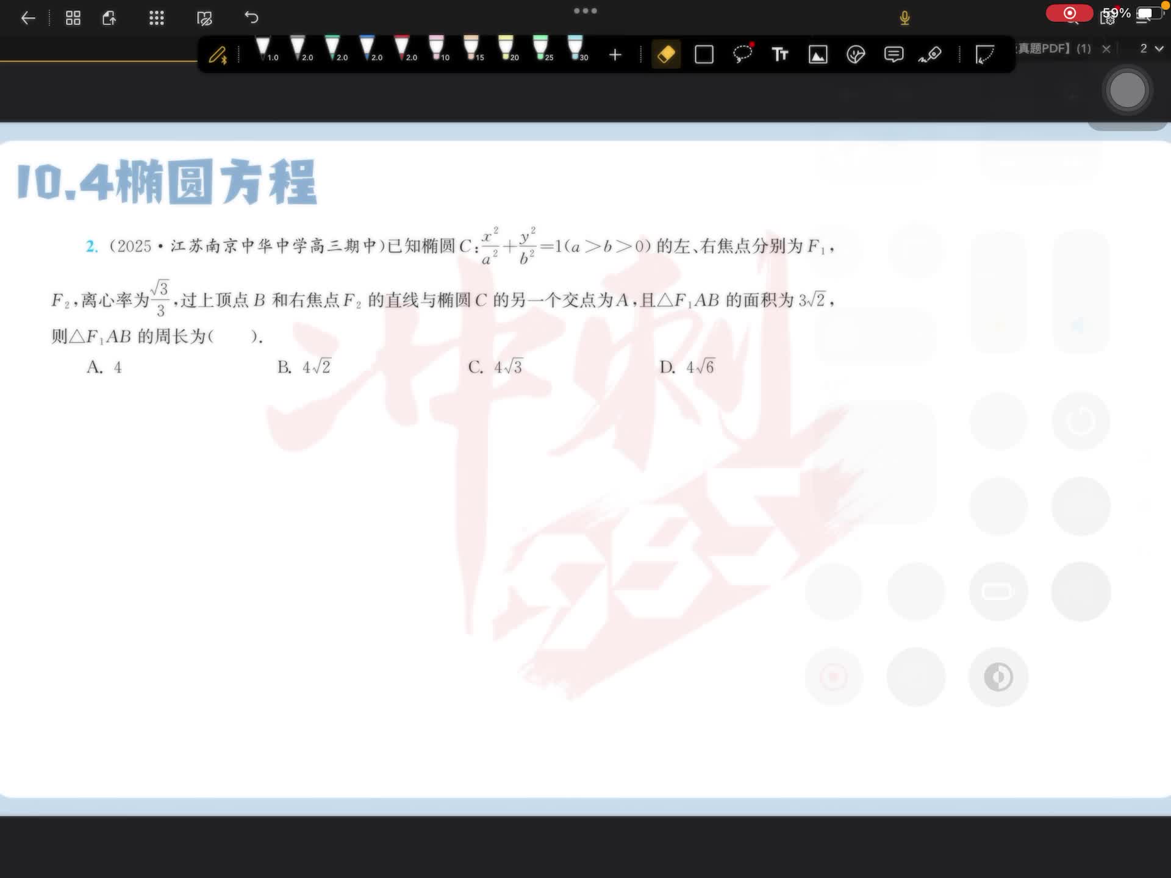Screen dimensions: 1171x878
Task: Open the page thumbnails grid view
Action: click(73, 18)
